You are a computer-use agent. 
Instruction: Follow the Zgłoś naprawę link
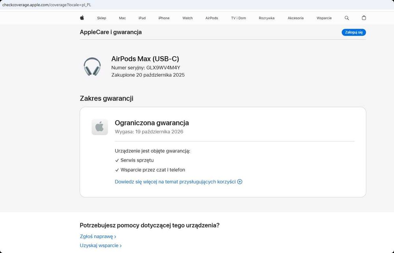point(98,236)
